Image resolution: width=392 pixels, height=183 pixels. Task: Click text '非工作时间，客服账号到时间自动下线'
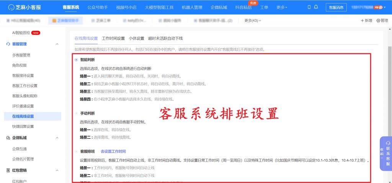coord(124,175)
